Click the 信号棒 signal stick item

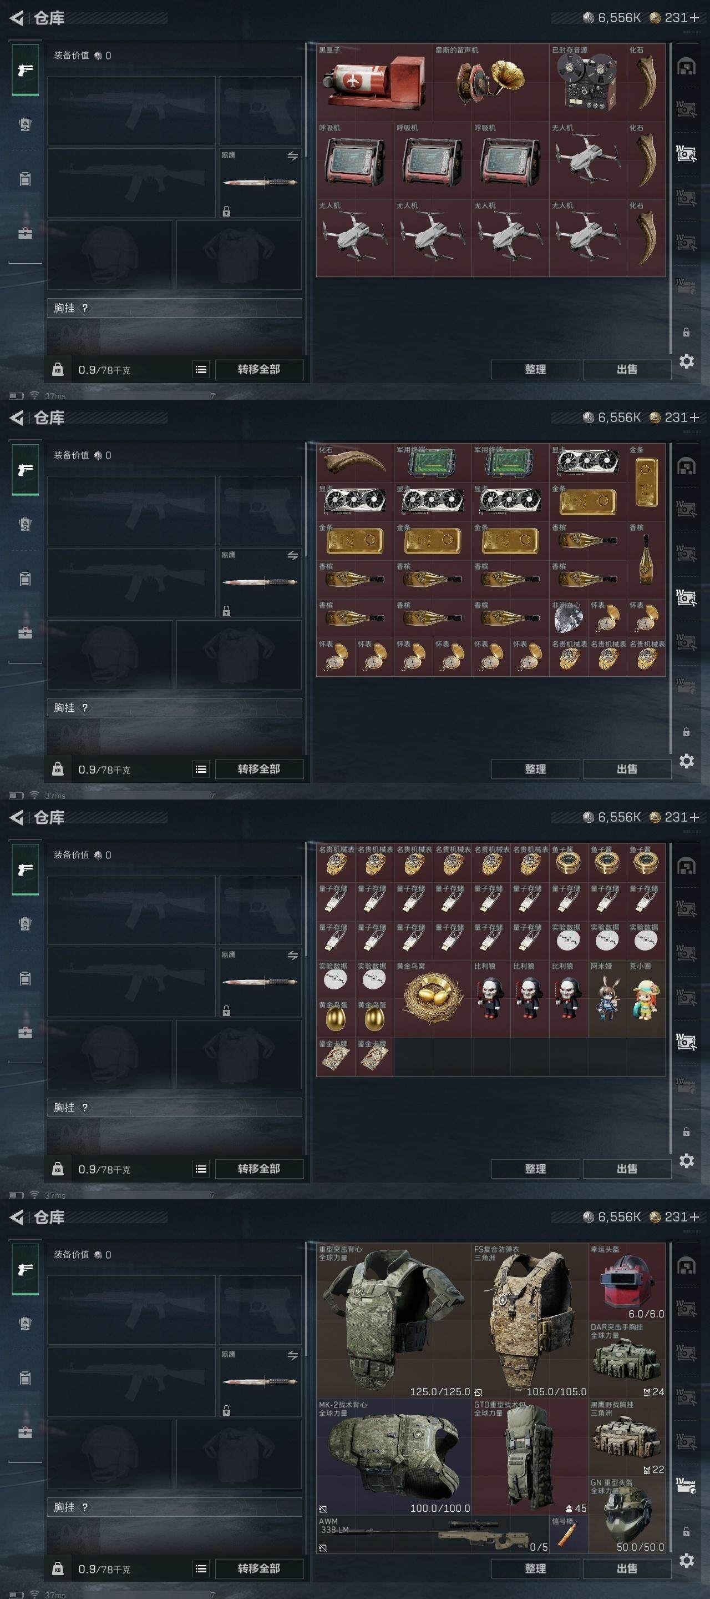pyautogui.click(x=568, y=1534)
